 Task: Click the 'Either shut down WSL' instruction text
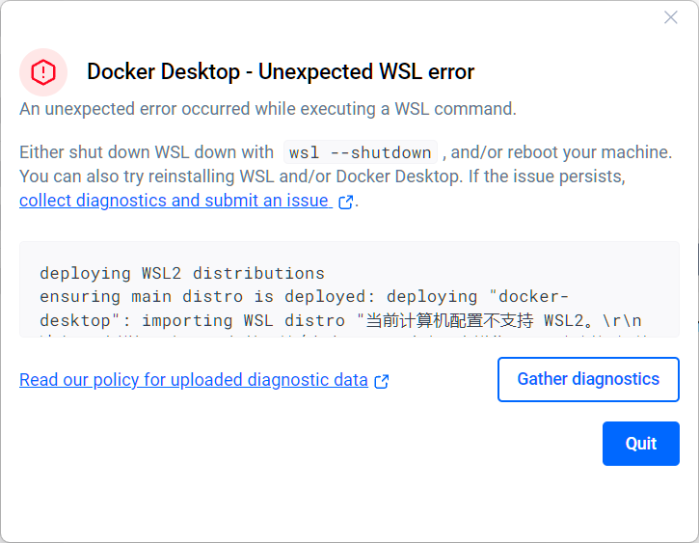pyautogui.click(x=147, y=152)
